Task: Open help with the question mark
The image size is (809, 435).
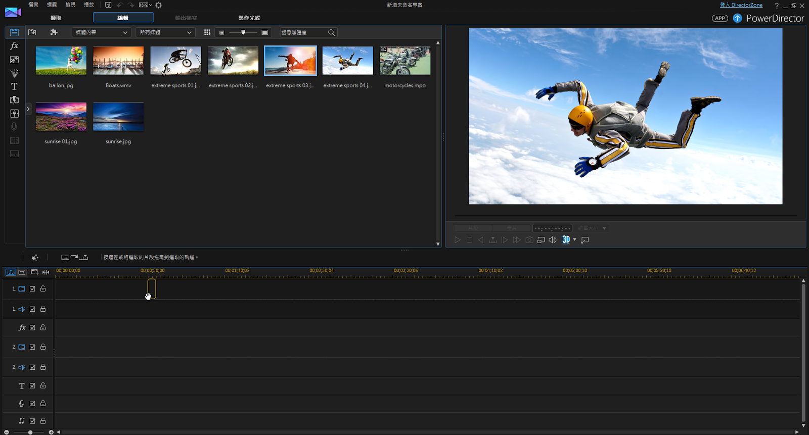Action: coord(777,6)
